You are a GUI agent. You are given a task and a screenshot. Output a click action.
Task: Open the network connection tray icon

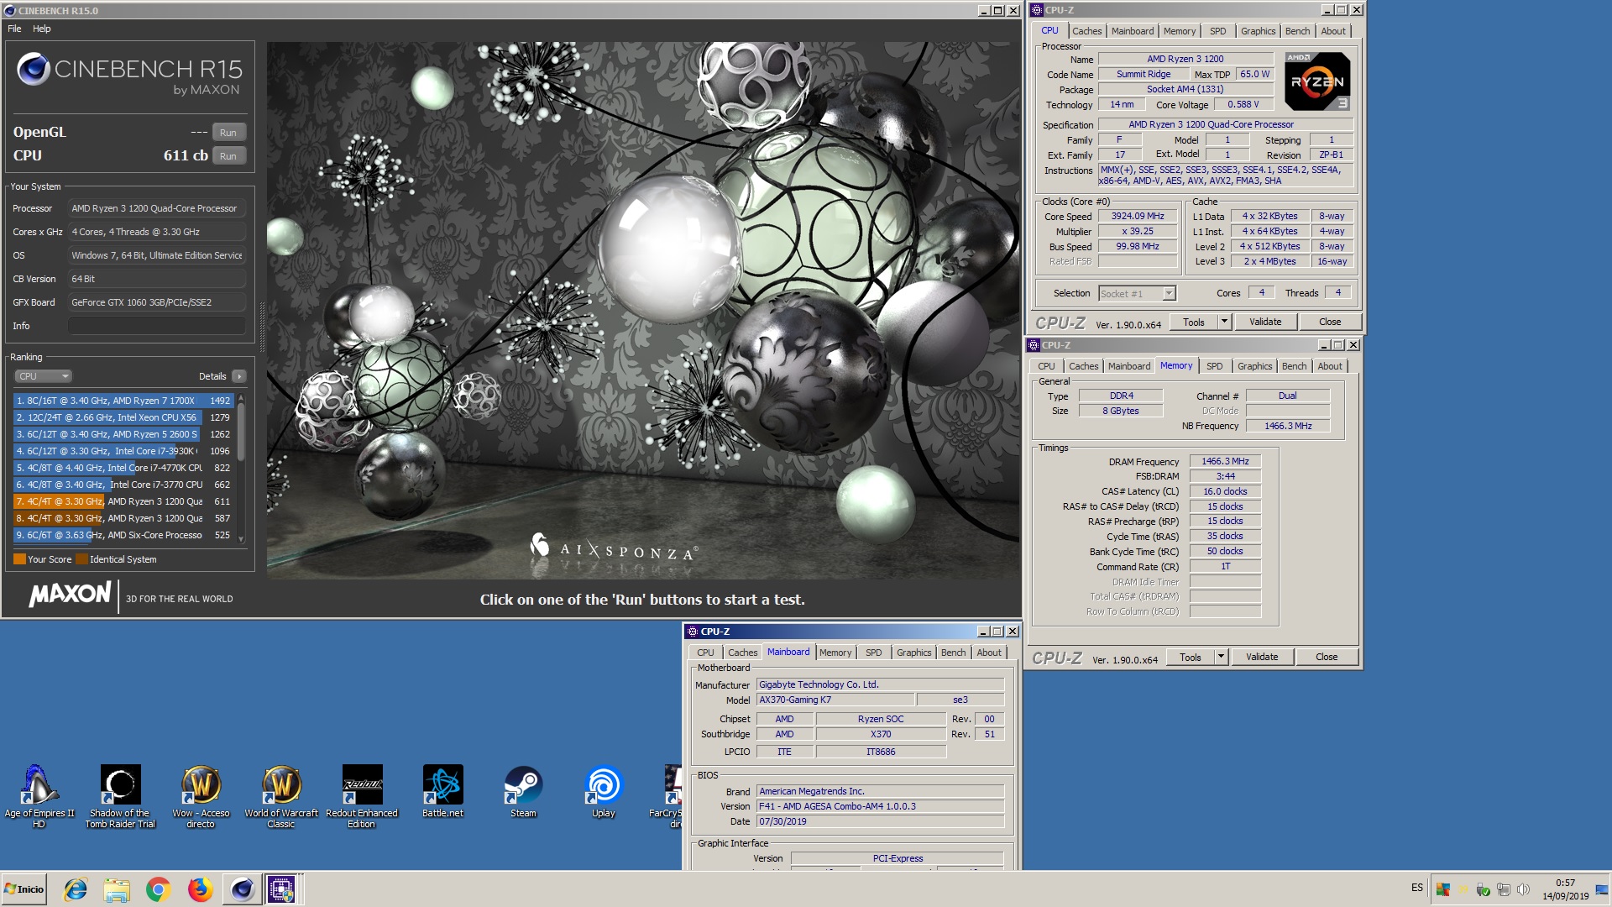pyautogui.click(x=1503, y=889)
